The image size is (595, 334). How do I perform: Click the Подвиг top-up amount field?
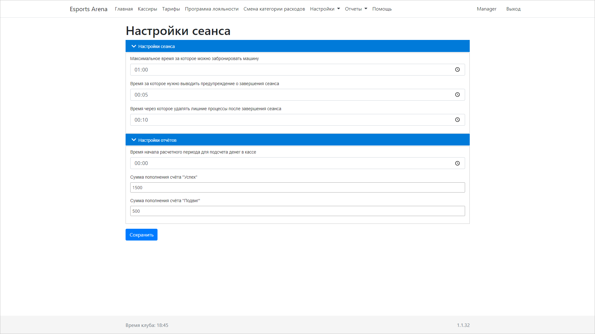[297, 211]
